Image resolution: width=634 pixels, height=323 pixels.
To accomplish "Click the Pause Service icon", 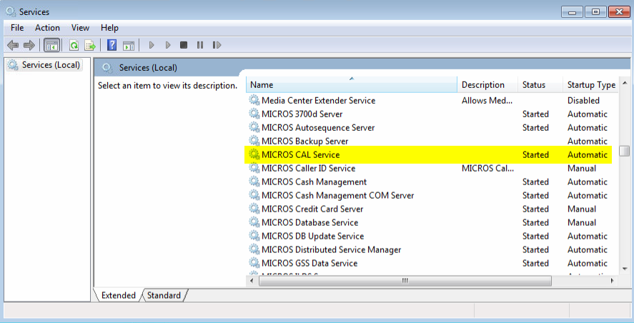I will (x=199, y=45).
